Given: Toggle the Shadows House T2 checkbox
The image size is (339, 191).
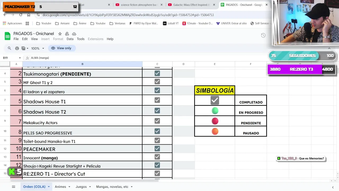Looking at the screenshot, I should 157,110.
